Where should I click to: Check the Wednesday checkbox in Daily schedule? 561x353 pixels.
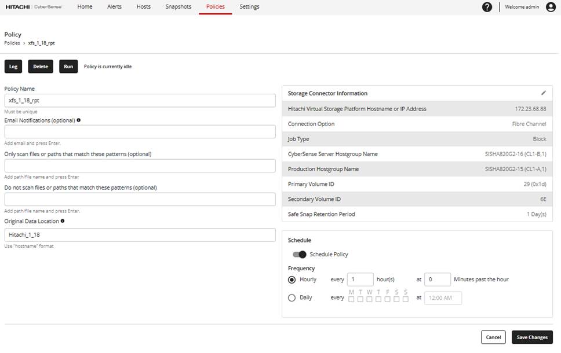coord(369,297)
